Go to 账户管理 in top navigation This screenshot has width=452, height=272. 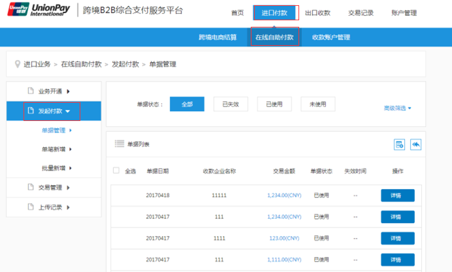tap(404, 12)
